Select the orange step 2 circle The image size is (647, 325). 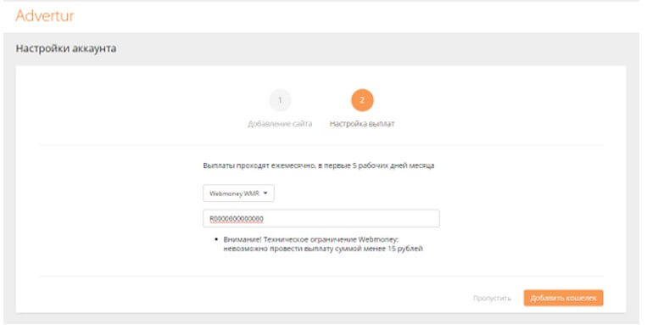[362, 100]
